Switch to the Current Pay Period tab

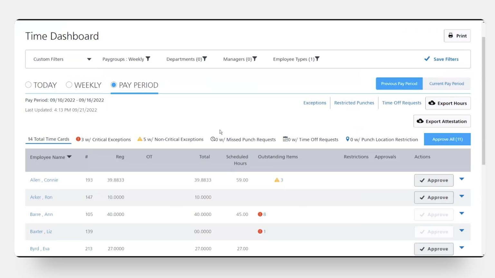(447, 83)
